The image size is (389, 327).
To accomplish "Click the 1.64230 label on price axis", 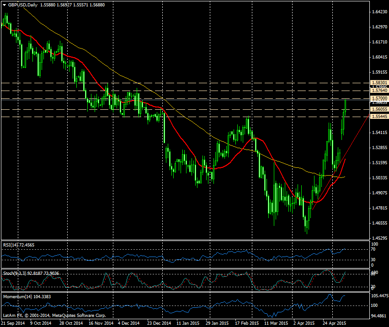I will coord(378,12).
